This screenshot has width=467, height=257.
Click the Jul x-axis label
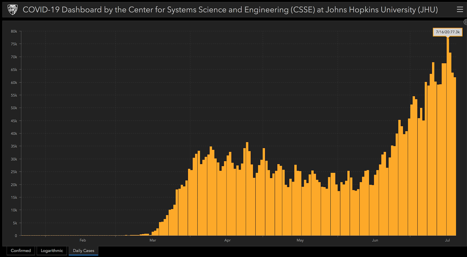[x=447, y=240]
